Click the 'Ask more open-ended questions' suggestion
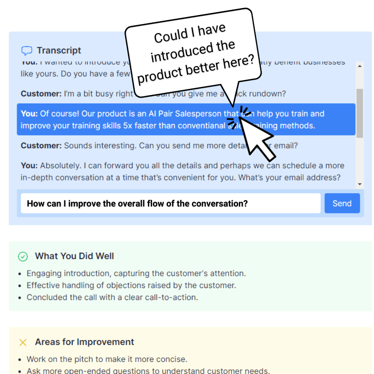This screenshot has height=374, width=374. click(x=125, y=371)
